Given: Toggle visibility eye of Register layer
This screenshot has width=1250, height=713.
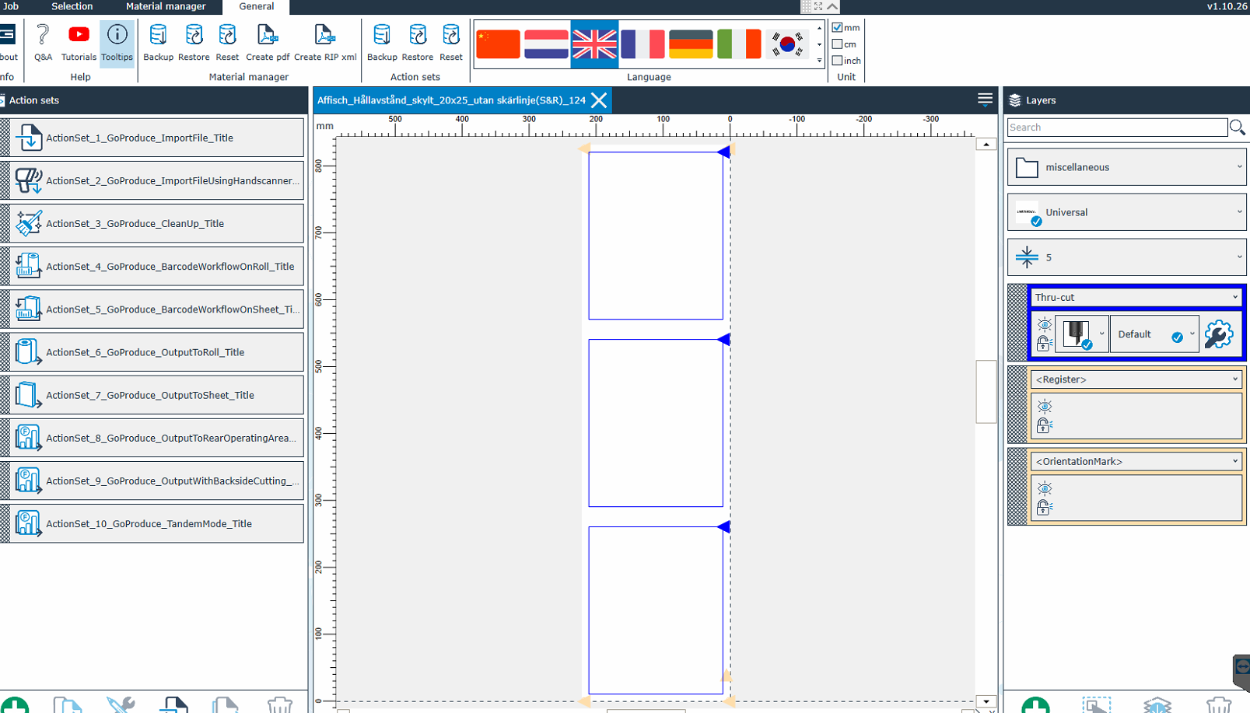Looking at the screenshot, I should (x=1045, y=406).
